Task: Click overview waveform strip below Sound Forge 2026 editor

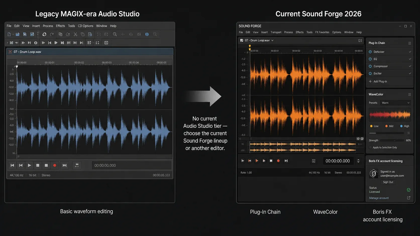Action: (303, 147)
